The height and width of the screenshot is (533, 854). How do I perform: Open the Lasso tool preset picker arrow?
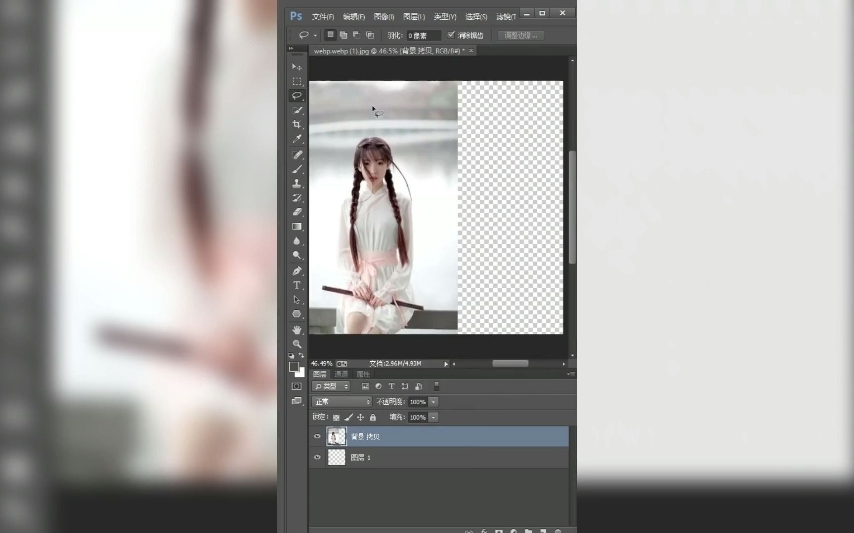coord(315,36)
